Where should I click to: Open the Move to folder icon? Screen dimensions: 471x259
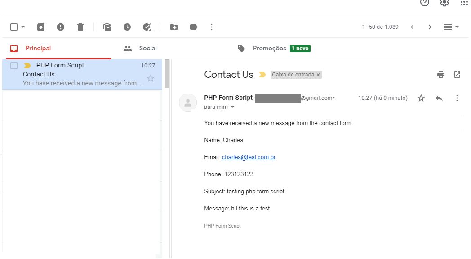(x=174, y=27)
